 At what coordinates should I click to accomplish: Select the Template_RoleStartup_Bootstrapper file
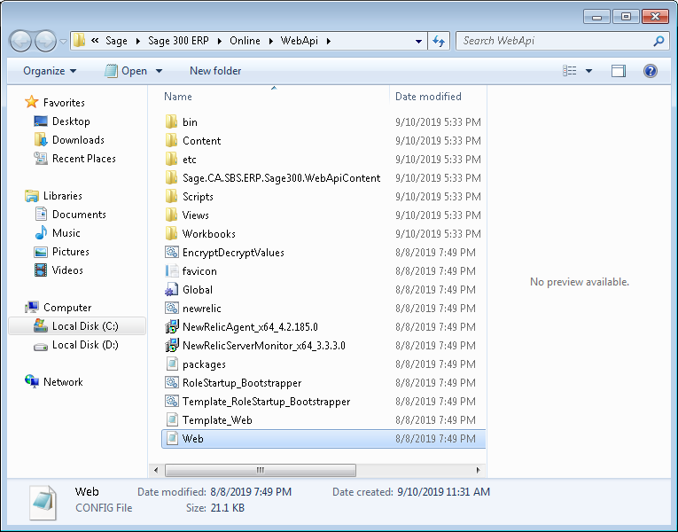pos(266,402)
